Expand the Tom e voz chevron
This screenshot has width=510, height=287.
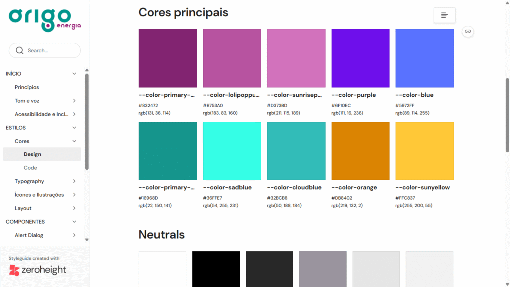(74, 101)
